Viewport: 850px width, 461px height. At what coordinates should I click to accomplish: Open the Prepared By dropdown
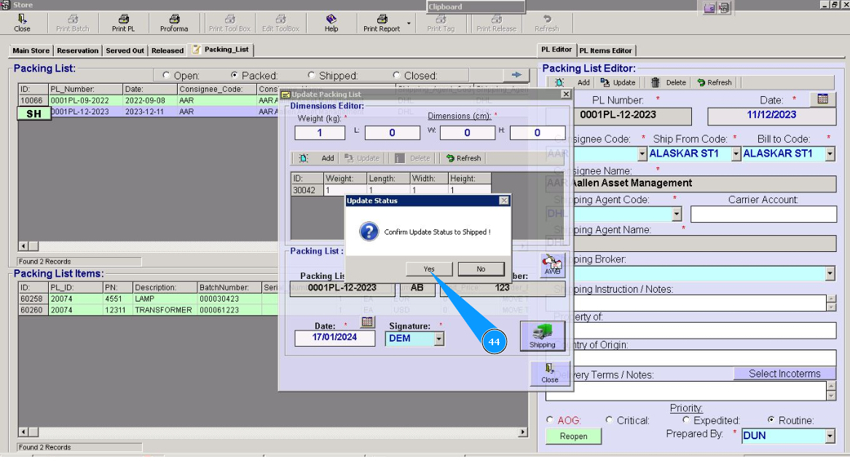(830, 436)
